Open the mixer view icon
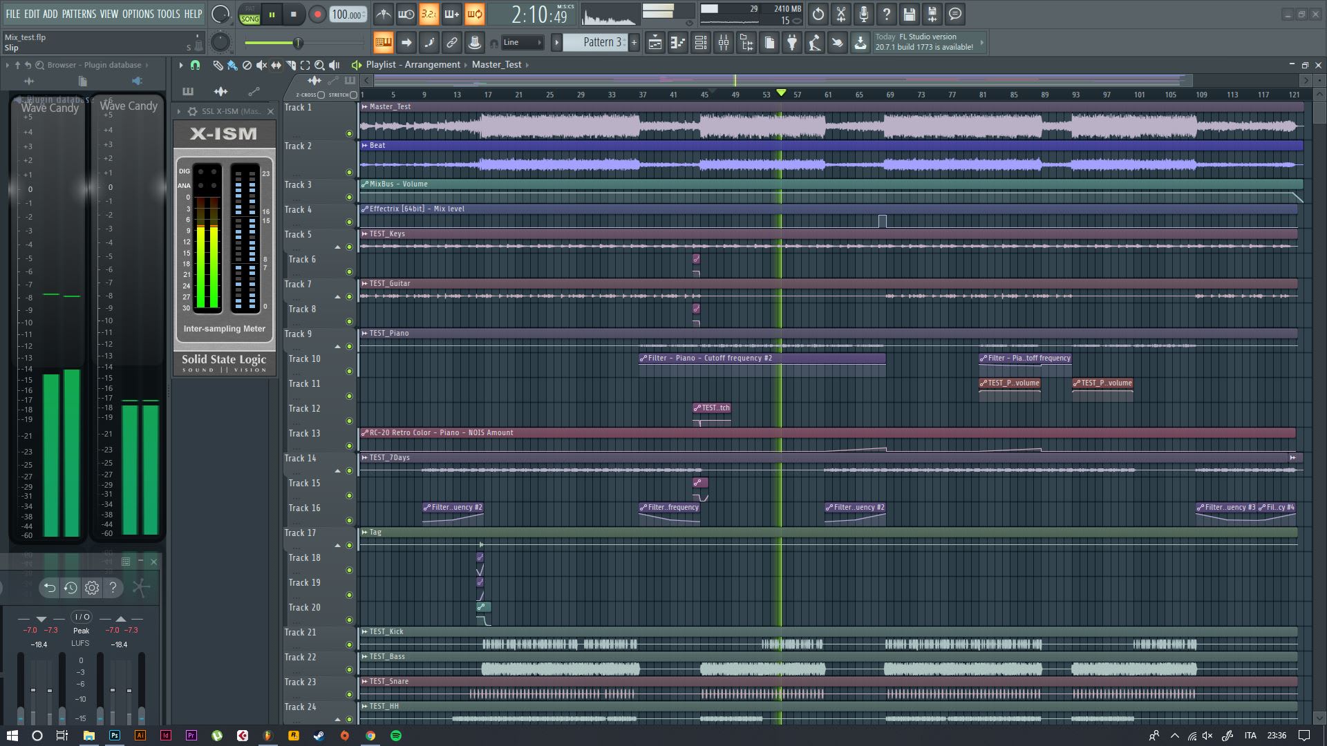This screenshot has width=1327, height=746. pos(724,43)
